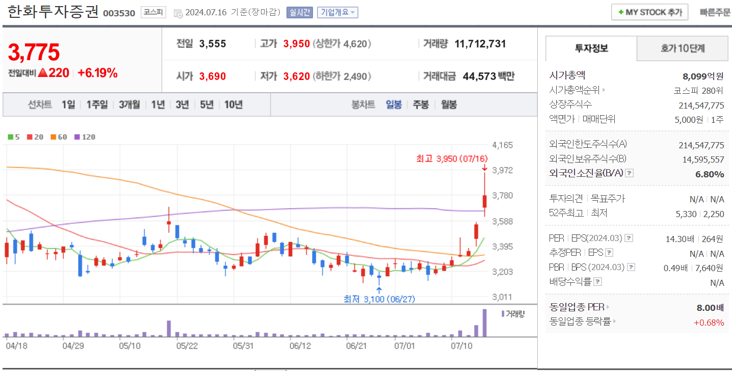The image size is (732, 371).
Task: Click the purple 거래량 legend marker
Action: point(503,314)
